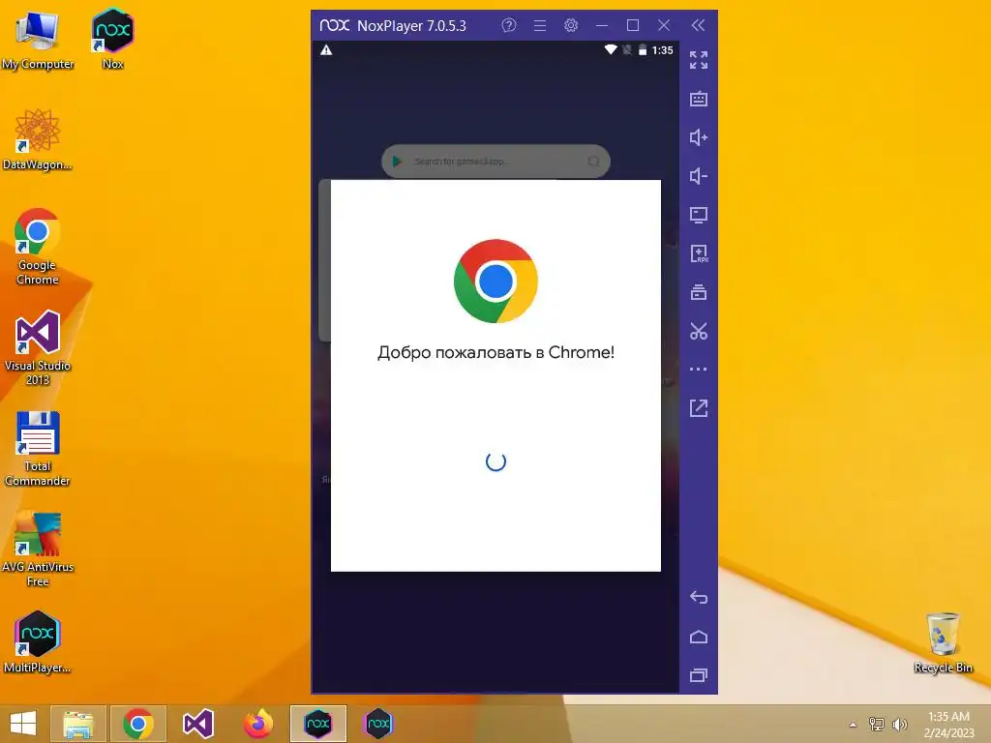
Task: Show hidden system tray icons
Action: tap(854, 725)
